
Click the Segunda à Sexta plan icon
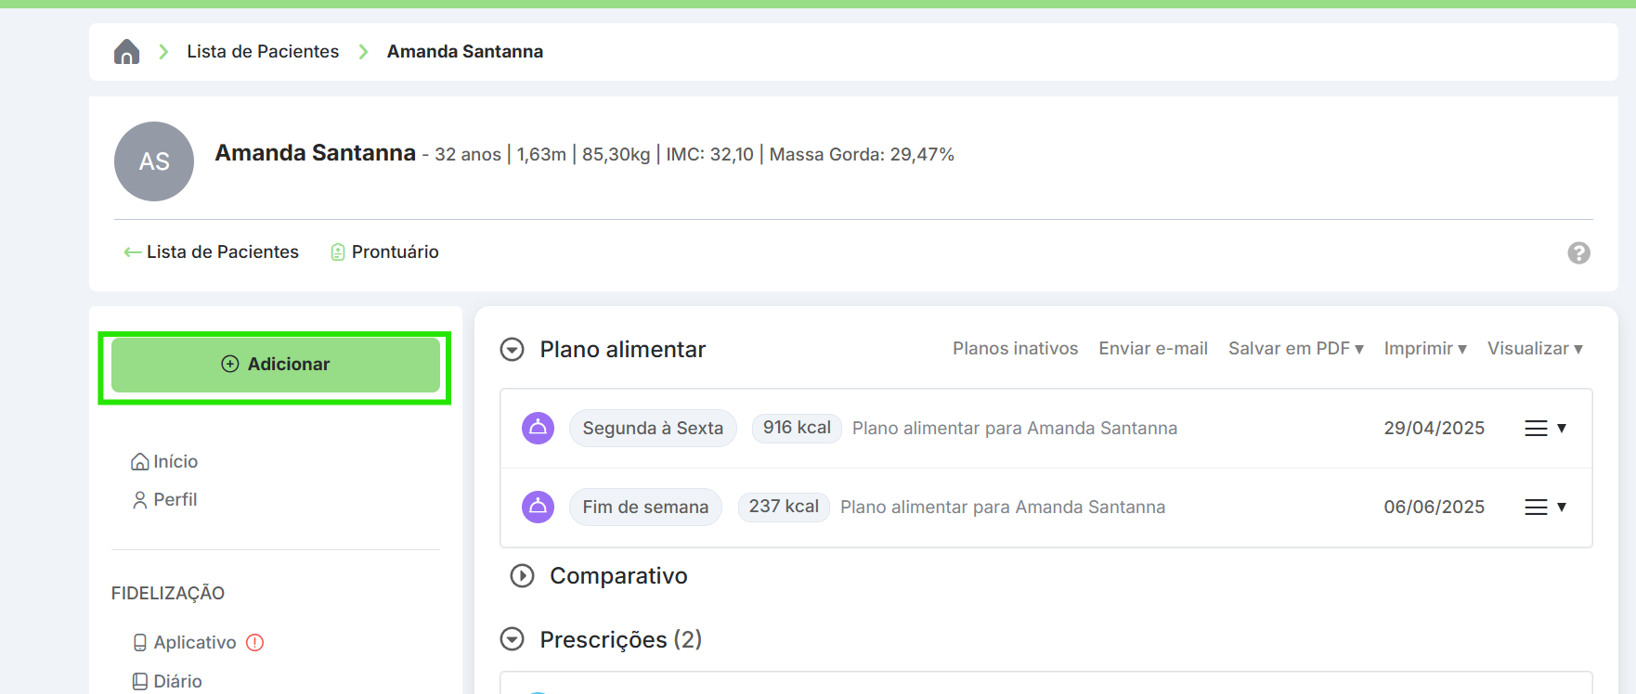[x=538, y=428]
